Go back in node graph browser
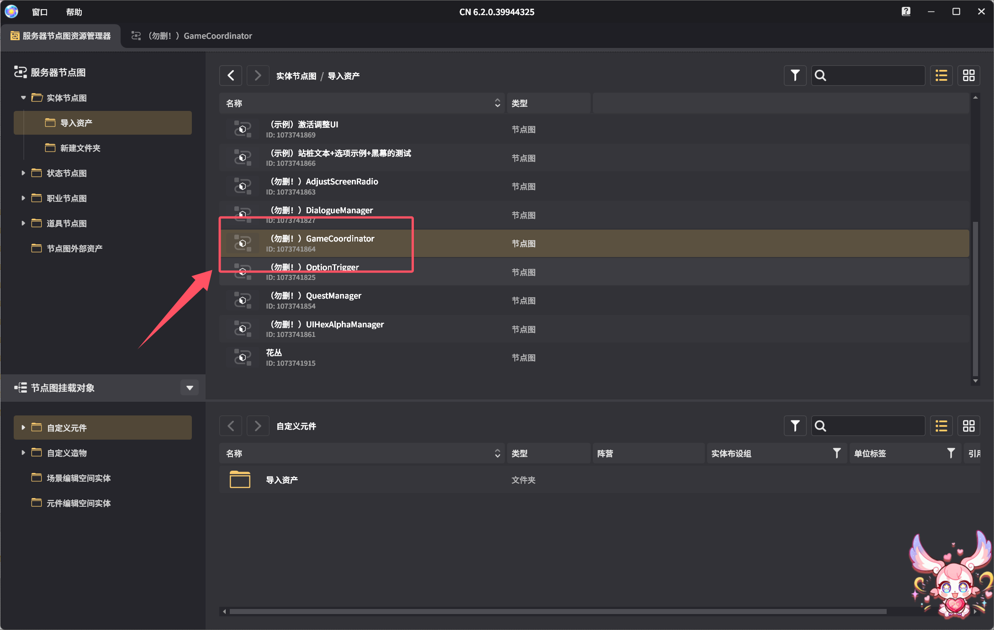 pyautogui.click(x=231, y=75)
